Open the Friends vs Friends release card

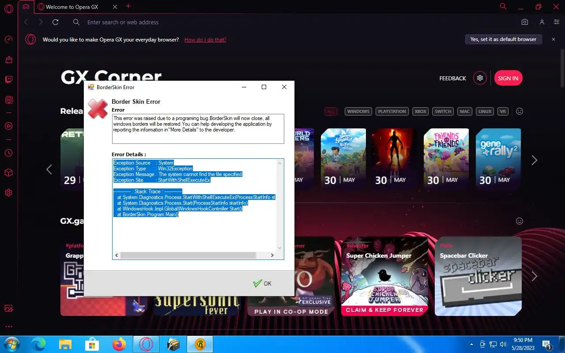[446, 159]
